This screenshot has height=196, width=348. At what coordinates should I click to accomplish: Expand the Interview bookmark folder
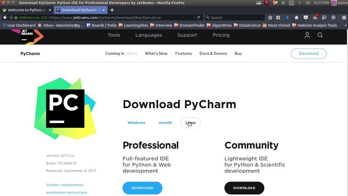tap(161, 25)
